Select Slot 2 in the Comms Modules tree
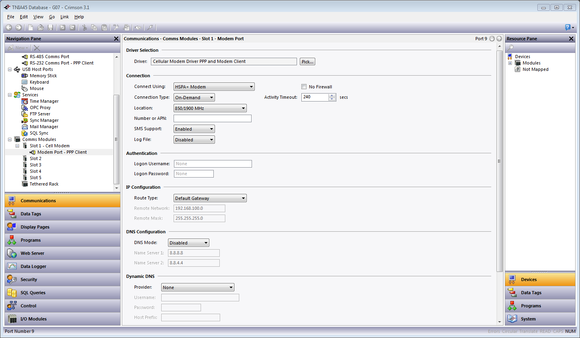Screen dimensions: 580x338 coord(35,158)
